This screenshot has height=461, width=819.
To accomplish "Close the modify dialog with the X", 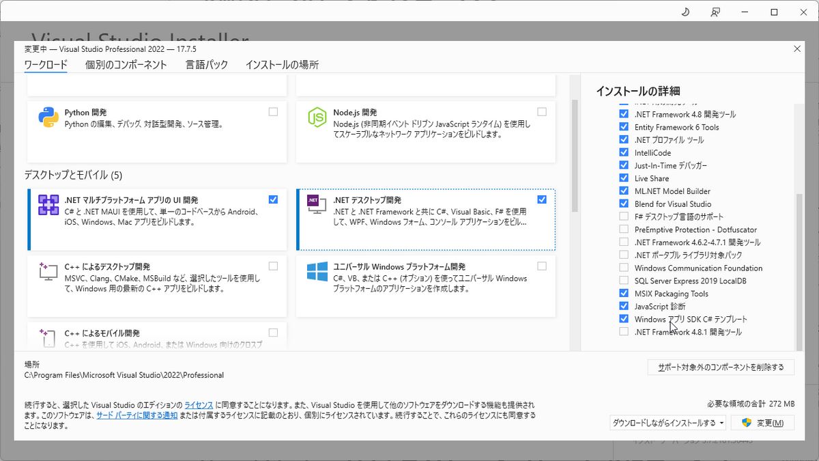I will coord(797,48).
